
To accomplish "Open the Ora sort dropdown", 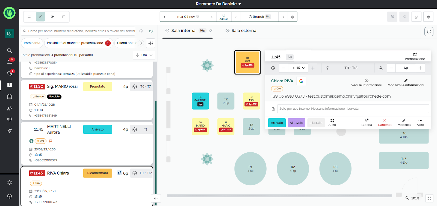I will pos(144,55).
